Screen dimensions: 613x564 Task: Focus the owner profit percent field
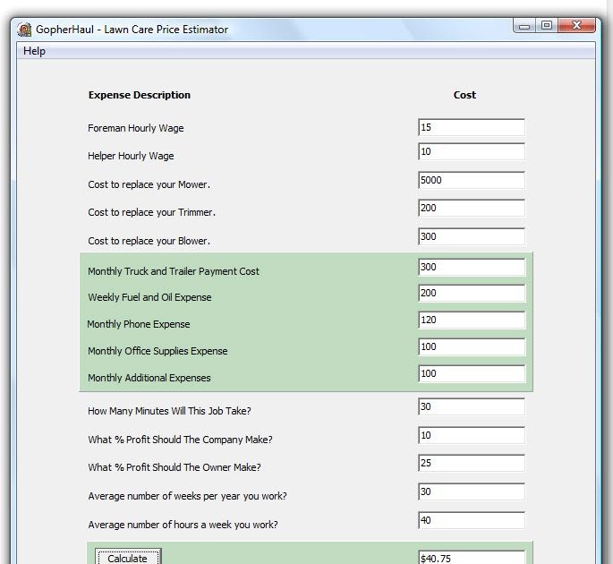(472, 463)
